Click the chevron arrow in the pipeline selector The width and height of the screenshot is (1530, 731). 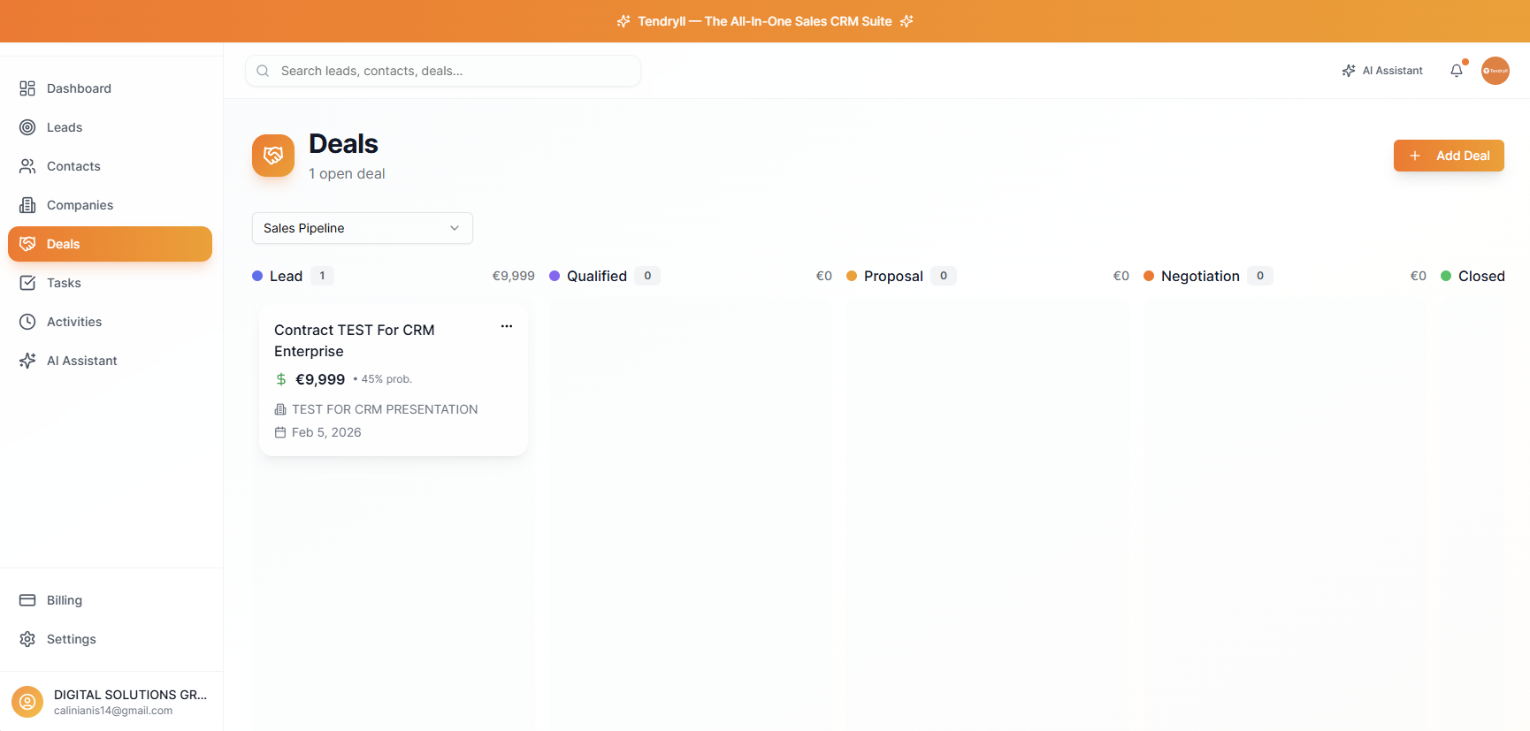(x=455, y=228)
